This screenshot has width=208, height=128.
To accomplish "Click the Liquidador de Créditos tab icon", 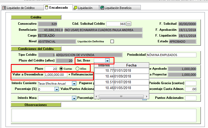I will pos(4,8).
